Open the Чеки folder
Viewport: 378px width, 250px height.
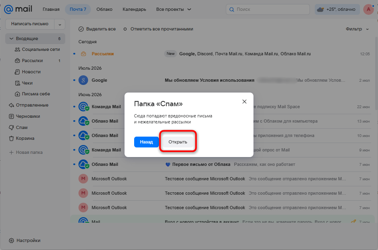coord(24,83)
